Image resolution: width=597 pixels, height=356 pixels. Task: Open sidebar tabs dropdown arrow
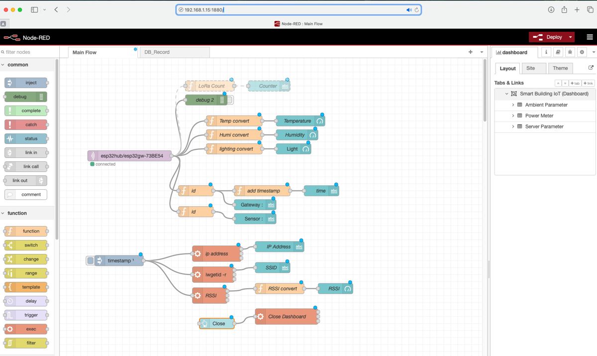click(593, 52)
